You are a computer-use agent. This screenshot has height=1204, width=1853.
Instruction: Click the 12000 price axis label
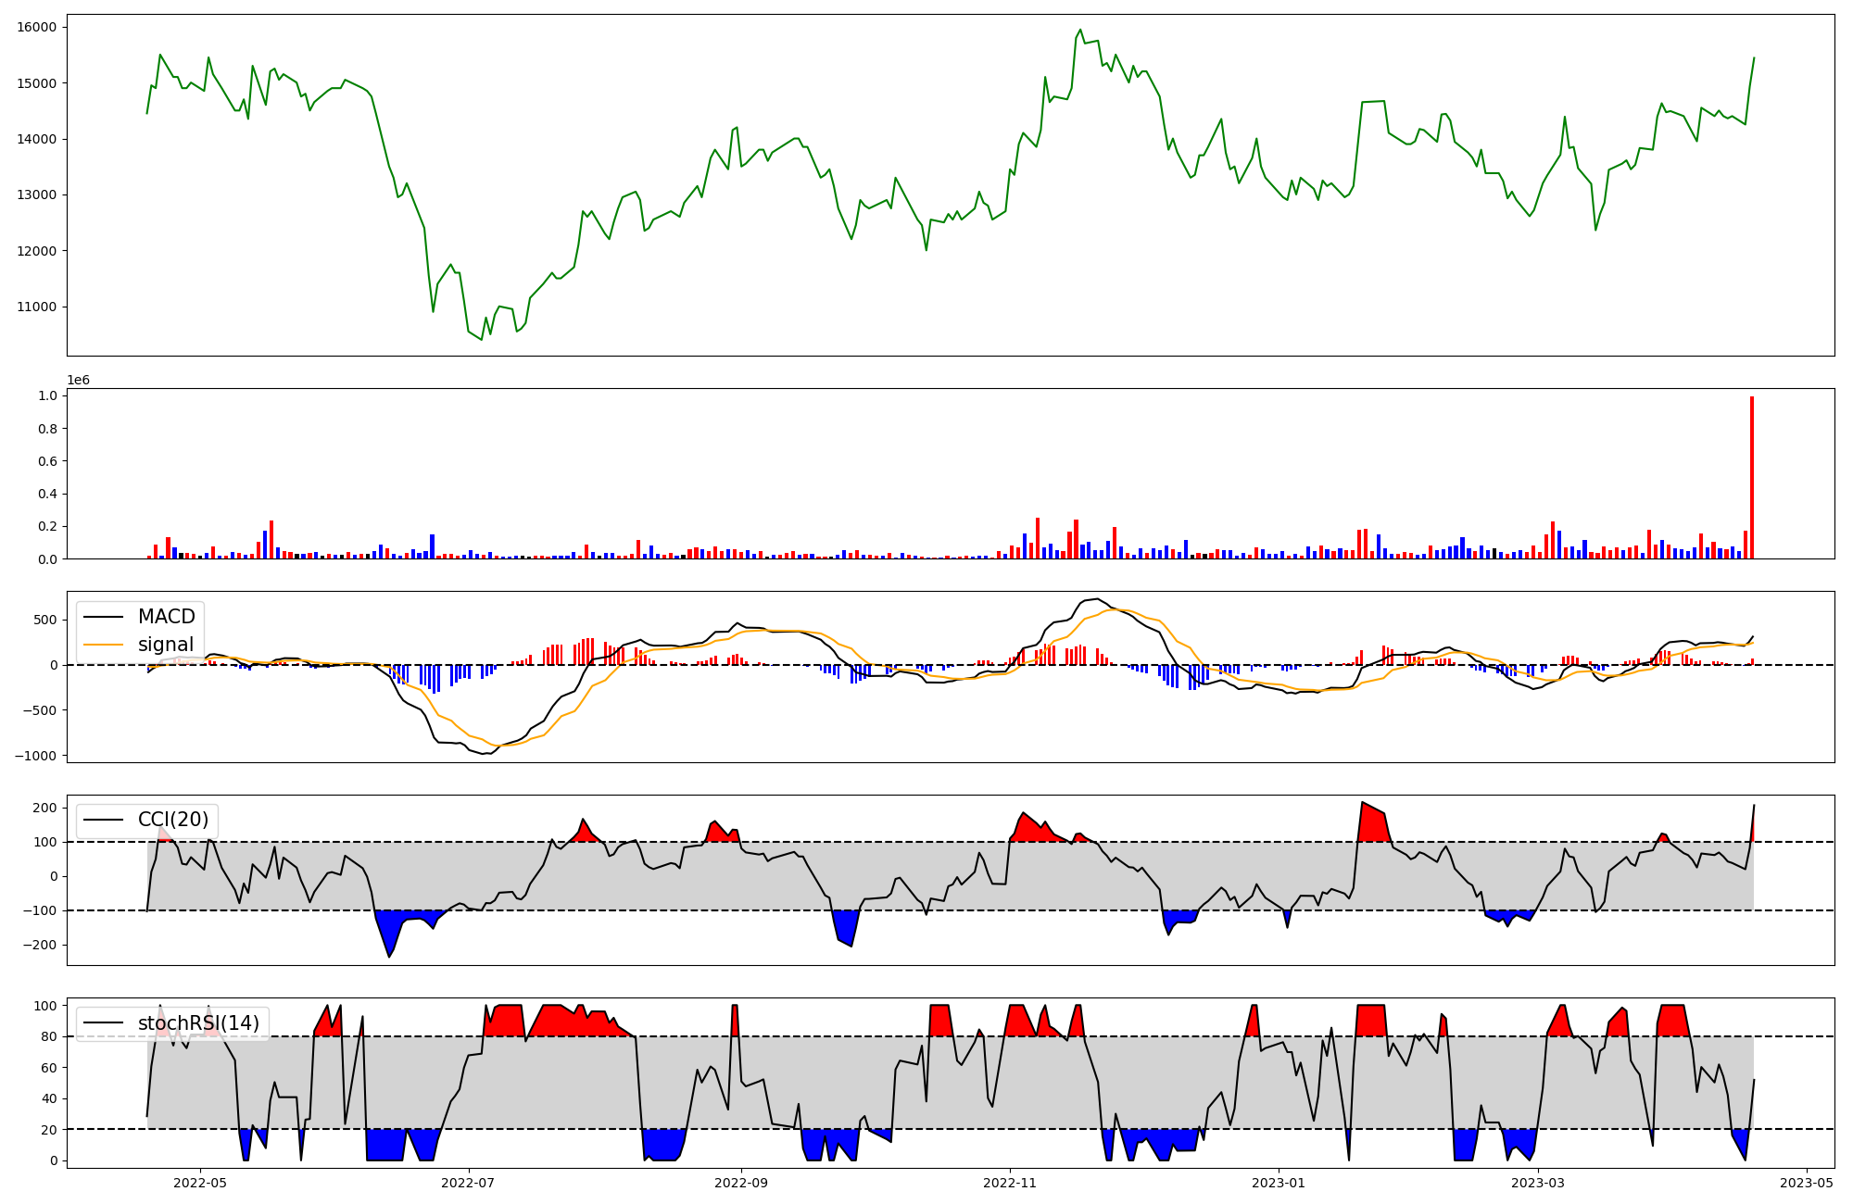(x=36, y=251)
